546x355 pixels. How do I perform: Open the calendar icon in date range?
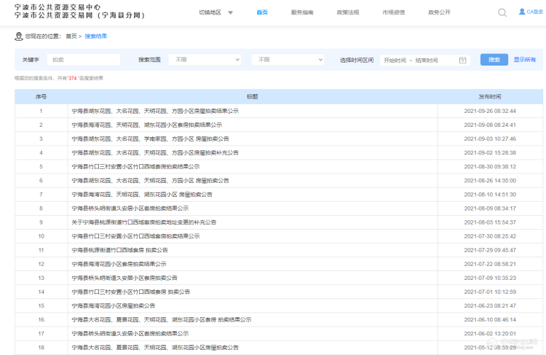pyautogui.click(x=462, y=60)
